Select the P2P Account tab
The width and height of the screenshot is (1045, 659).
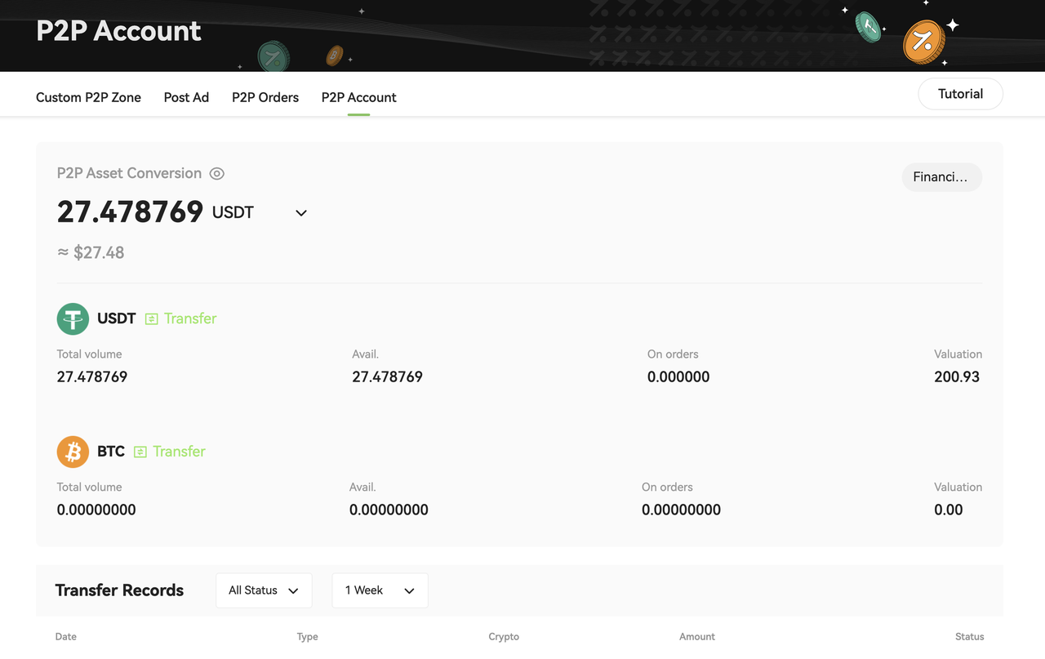click(x=358, y=97)
